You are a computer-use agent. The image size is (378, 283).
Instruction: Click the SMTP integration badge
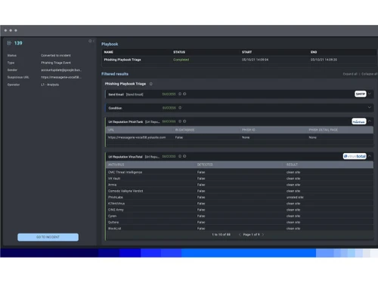pyautogui.click(x=361, y=94)
